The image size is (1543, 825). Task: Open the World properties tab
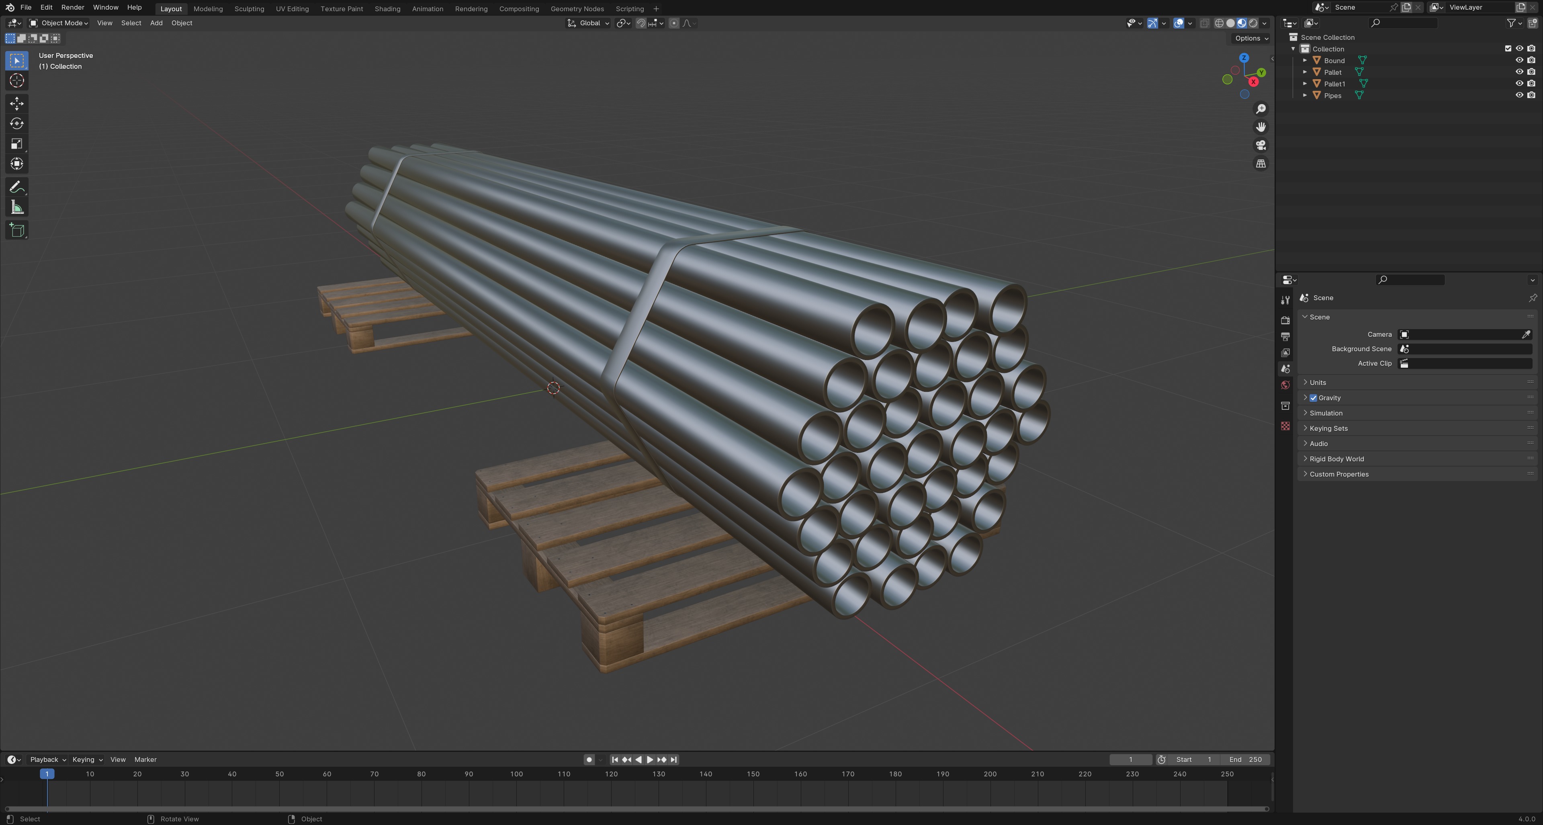[1285, 385]
